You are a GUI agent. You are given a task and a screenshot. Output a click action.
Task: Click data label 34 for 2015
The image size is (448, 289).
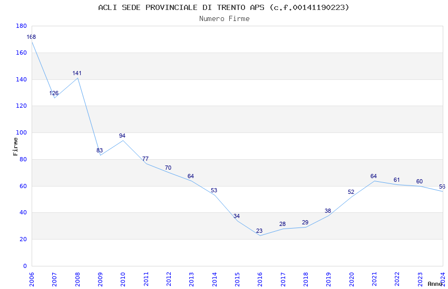pyautogui.click(x=237, y=216)
